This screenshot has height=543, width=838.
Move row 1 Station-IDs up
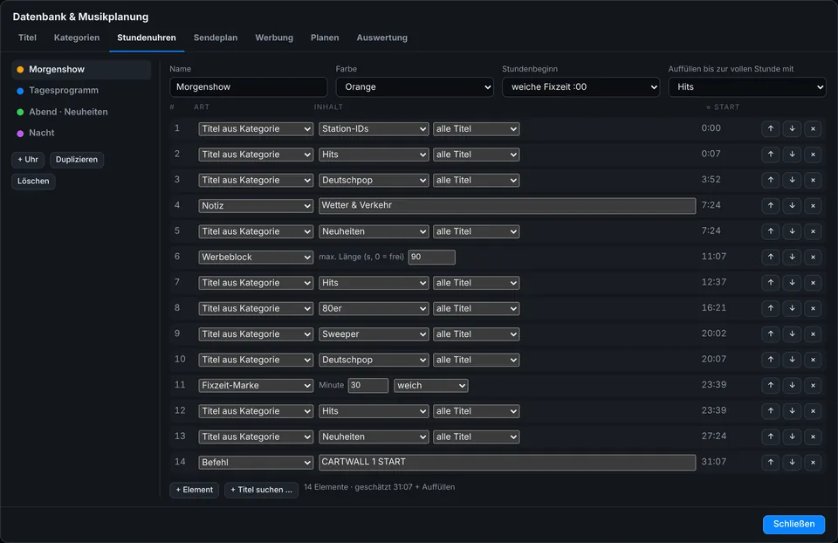770,128
